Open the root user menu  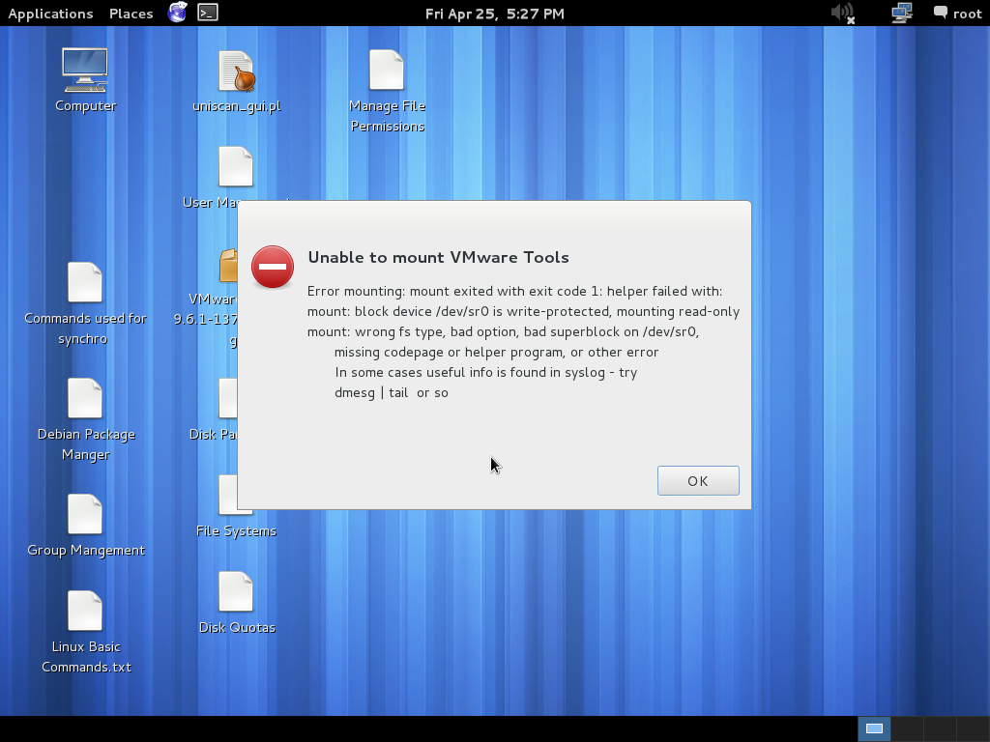click(958, 14)
